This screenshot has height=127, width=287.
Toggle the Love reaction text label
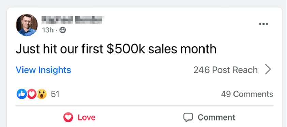tap(87, 117)
